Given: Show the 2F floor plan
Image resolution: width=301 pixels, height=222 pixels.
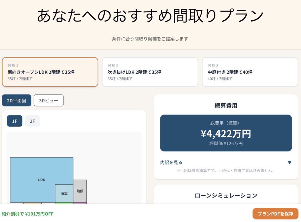Looking at the screenshot, I should point(32,121).
